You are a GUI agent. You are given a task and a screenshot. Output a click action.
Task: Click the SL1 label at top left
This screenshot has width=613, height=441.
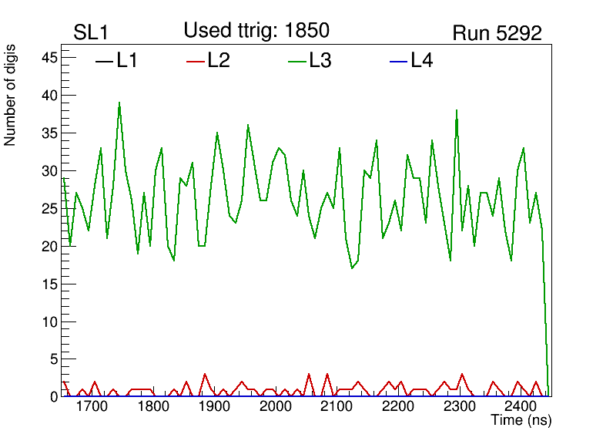point(90,33)
